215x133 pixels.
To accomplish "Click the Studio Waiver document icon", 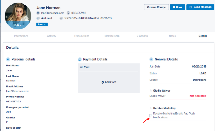I will tap(151, 91).
